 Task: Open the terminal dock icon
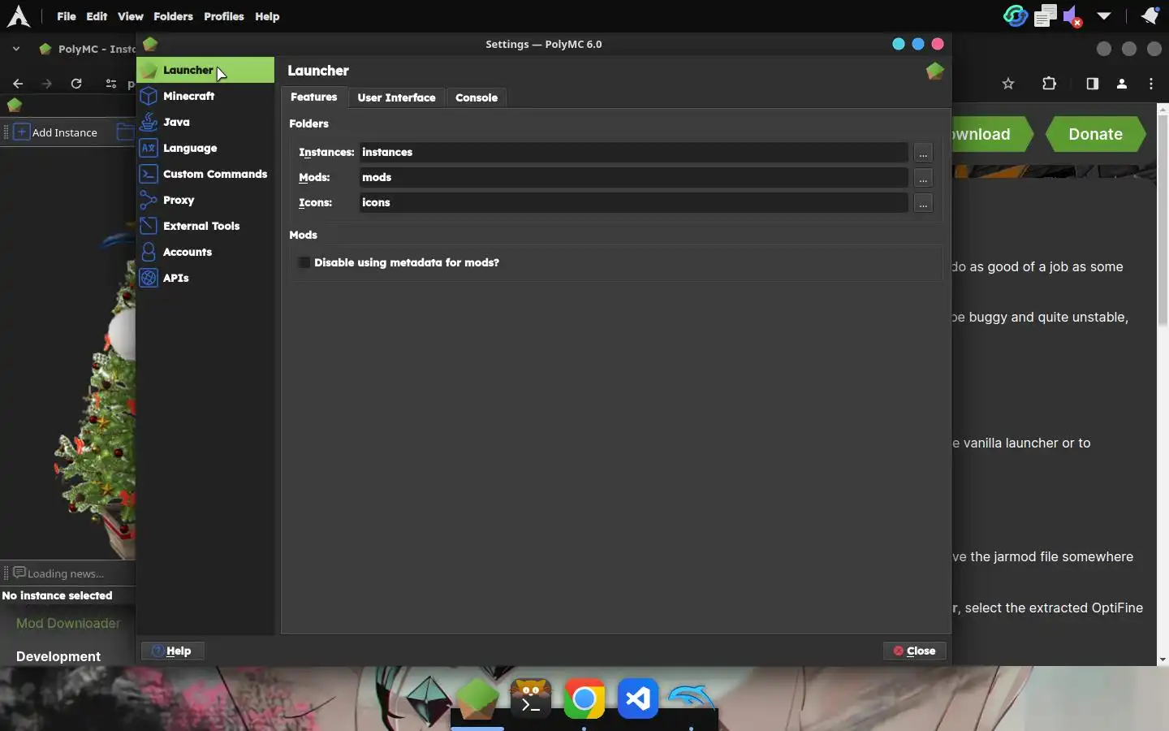coord(530,699)
